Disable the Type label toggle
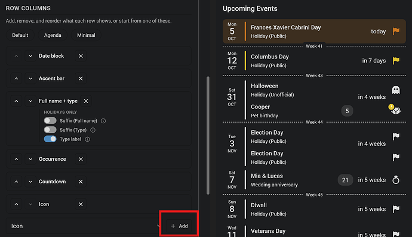The width and height of the screenshot is (412, 237). (50, 139)
